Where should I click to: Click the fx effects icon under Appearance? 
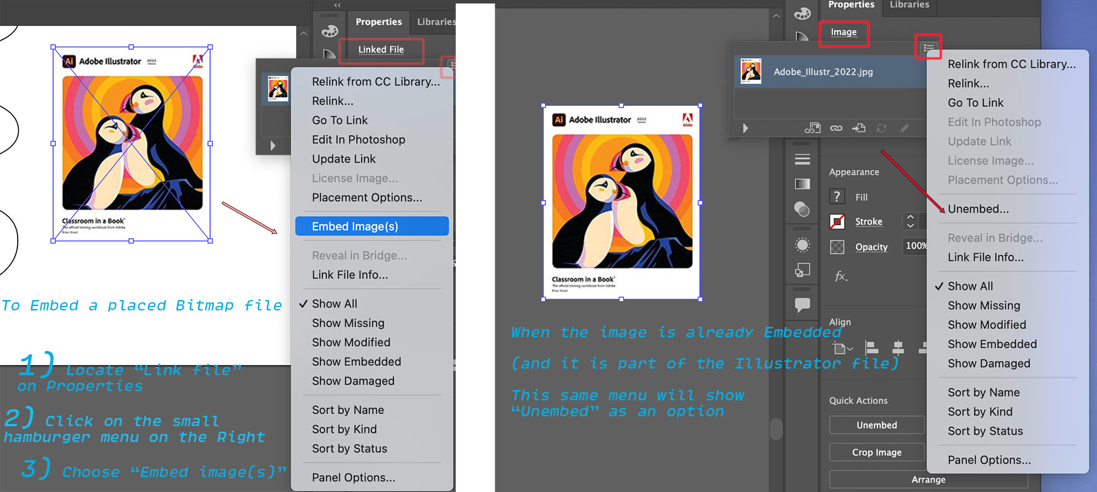click(840, 276)
